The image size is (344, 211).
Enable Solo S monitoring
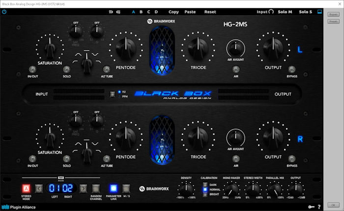(305, 12)
